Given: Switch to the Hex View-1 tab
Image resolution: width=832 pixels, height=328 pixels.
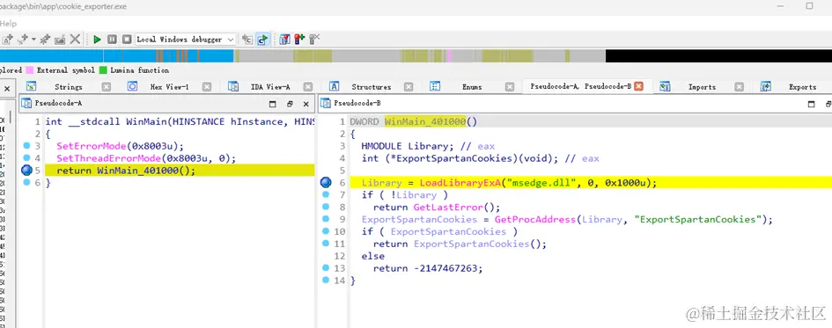Looking at the screenshot, I should pyautogui.click(x=169, y=87).
